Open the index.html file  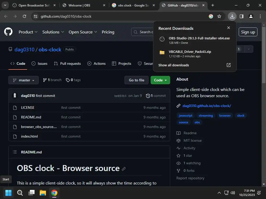29,136
